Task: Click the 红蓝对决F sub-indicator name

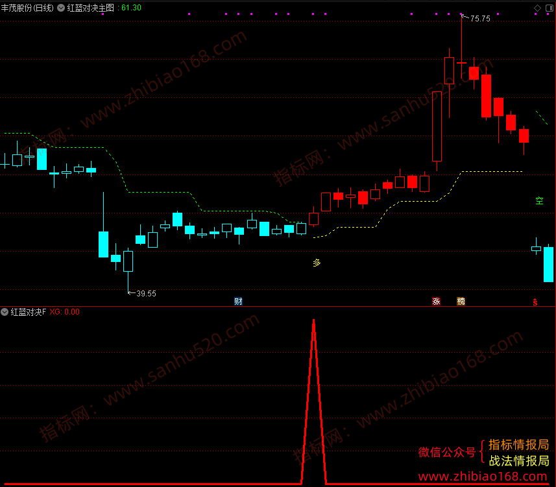Action: pos(29,312)
